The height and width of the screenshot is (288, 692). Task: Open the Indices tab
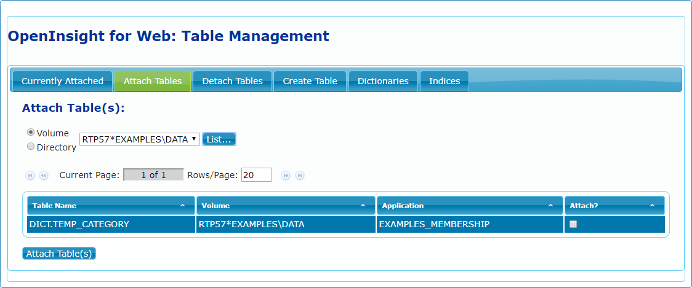445,81
